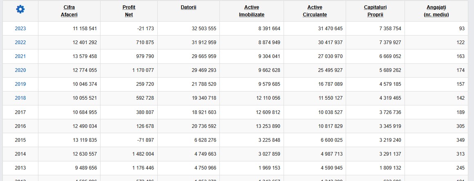Image resolution: width=474 pixels, height=181 pixels.
Task: Select employees value 189
Action: click(x=461, y=112)
